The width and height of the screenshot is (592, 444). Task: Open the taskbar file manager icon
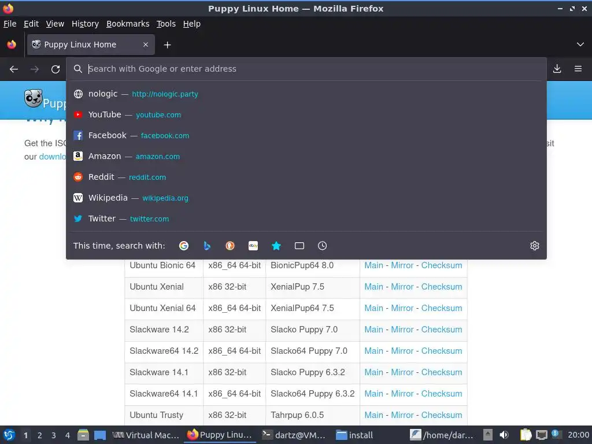click(x=83, y=435)
